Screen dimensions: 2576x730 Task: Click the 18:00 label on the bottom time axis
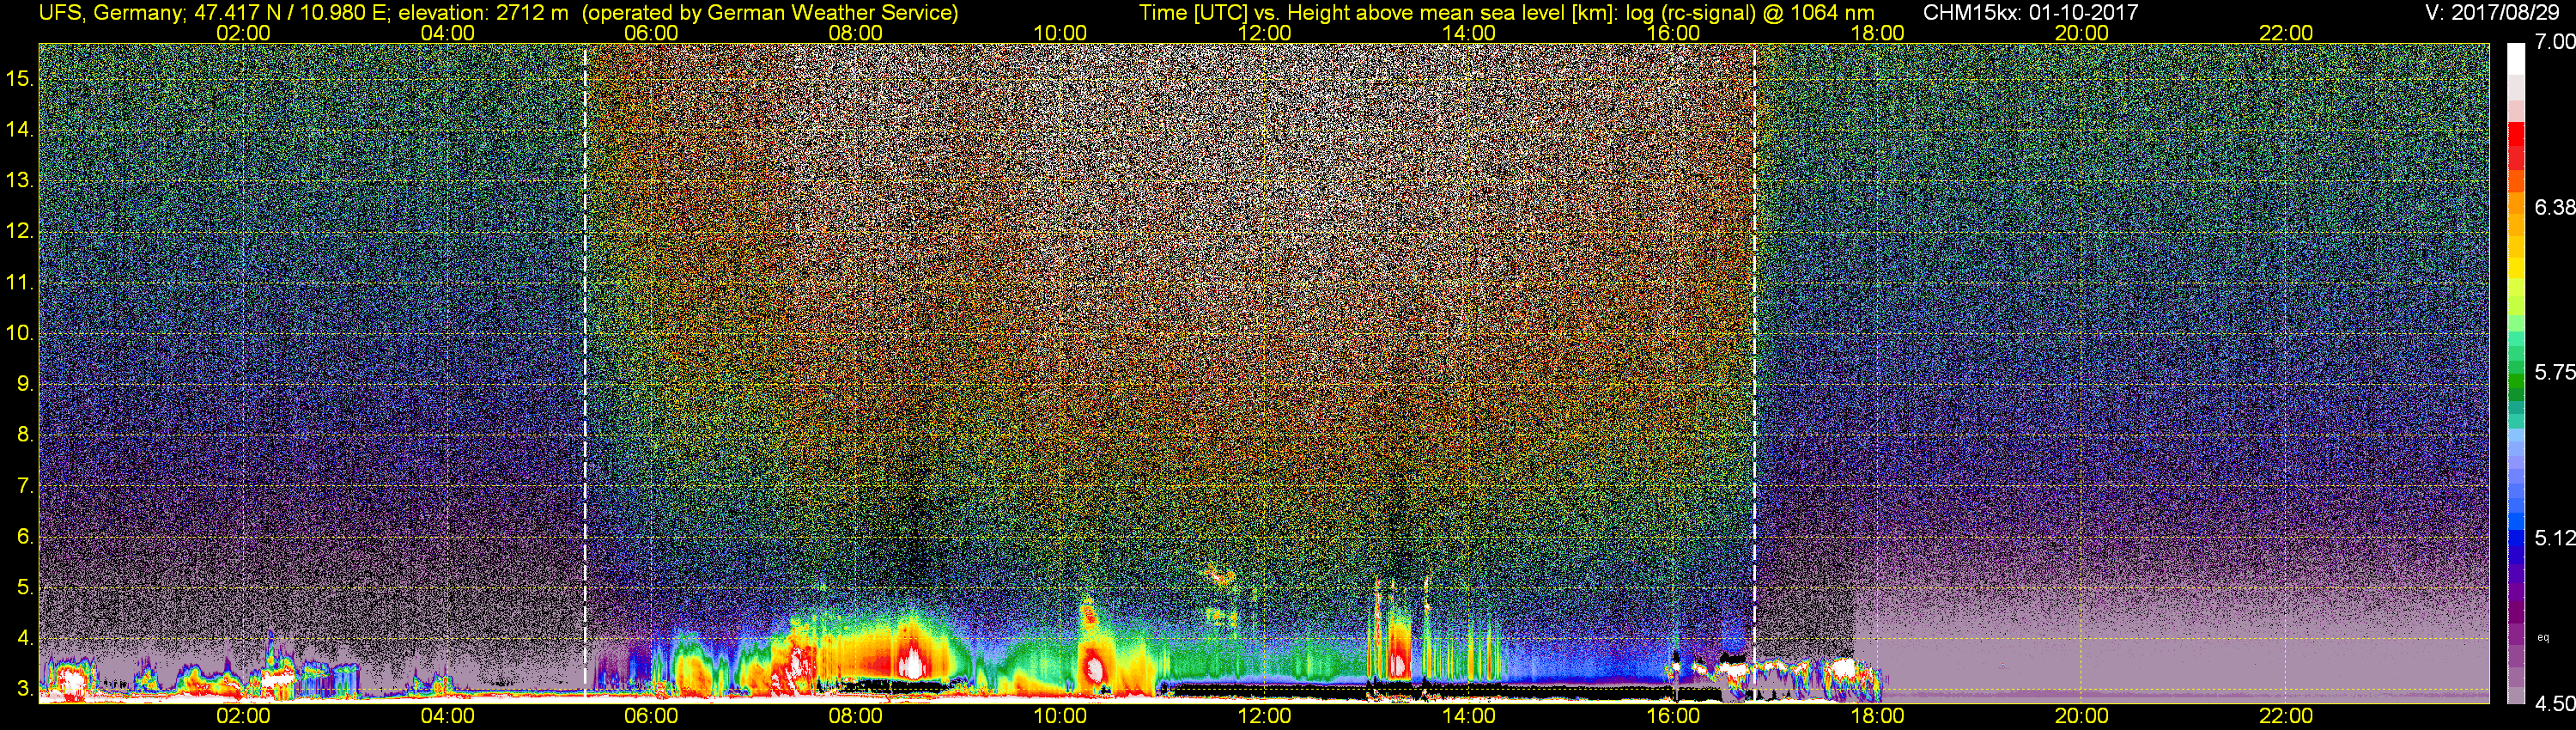pyautogui.click(x=1877, y=716)
